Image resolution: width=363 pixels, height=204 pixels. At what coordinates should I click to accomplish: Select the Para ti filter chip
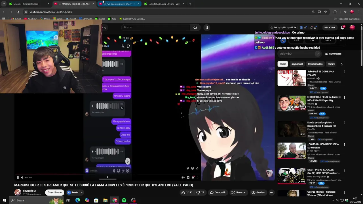pyautogui.click(x=331, y=64)
